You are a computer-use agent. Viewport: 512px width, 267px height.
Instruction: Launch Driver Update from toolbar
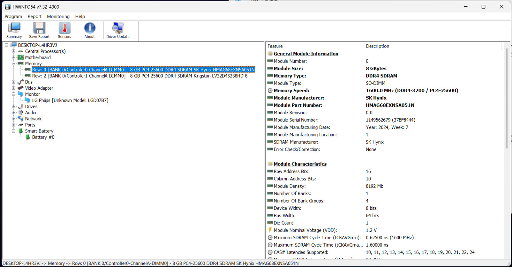point(118,28)
